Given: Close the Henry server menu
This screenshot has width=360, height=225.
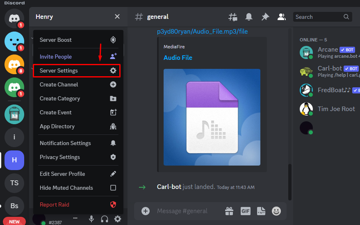Looking at the screenshot, I should click(x=117, y=16).
